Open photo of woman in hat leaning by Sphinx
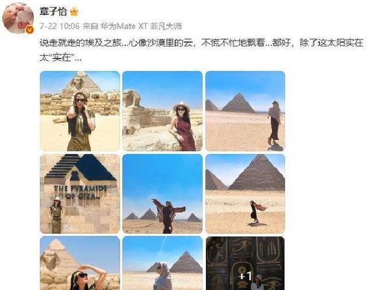Screen dimensions: 367x290 coord(162,111)
